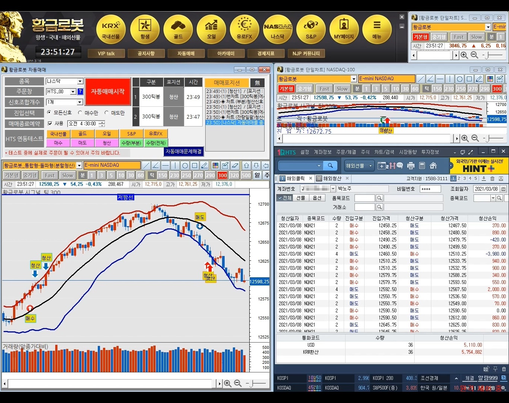Select 매수만 radio option

coord(80,112)
